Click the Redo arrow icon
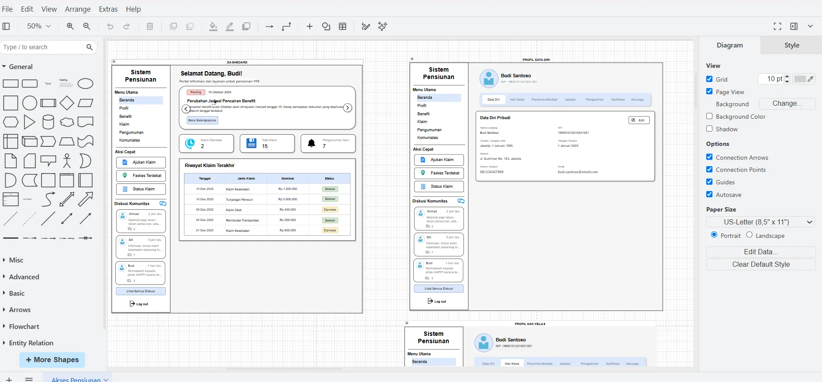The width and height of the screenshot is (822, 382). (127, 26)
